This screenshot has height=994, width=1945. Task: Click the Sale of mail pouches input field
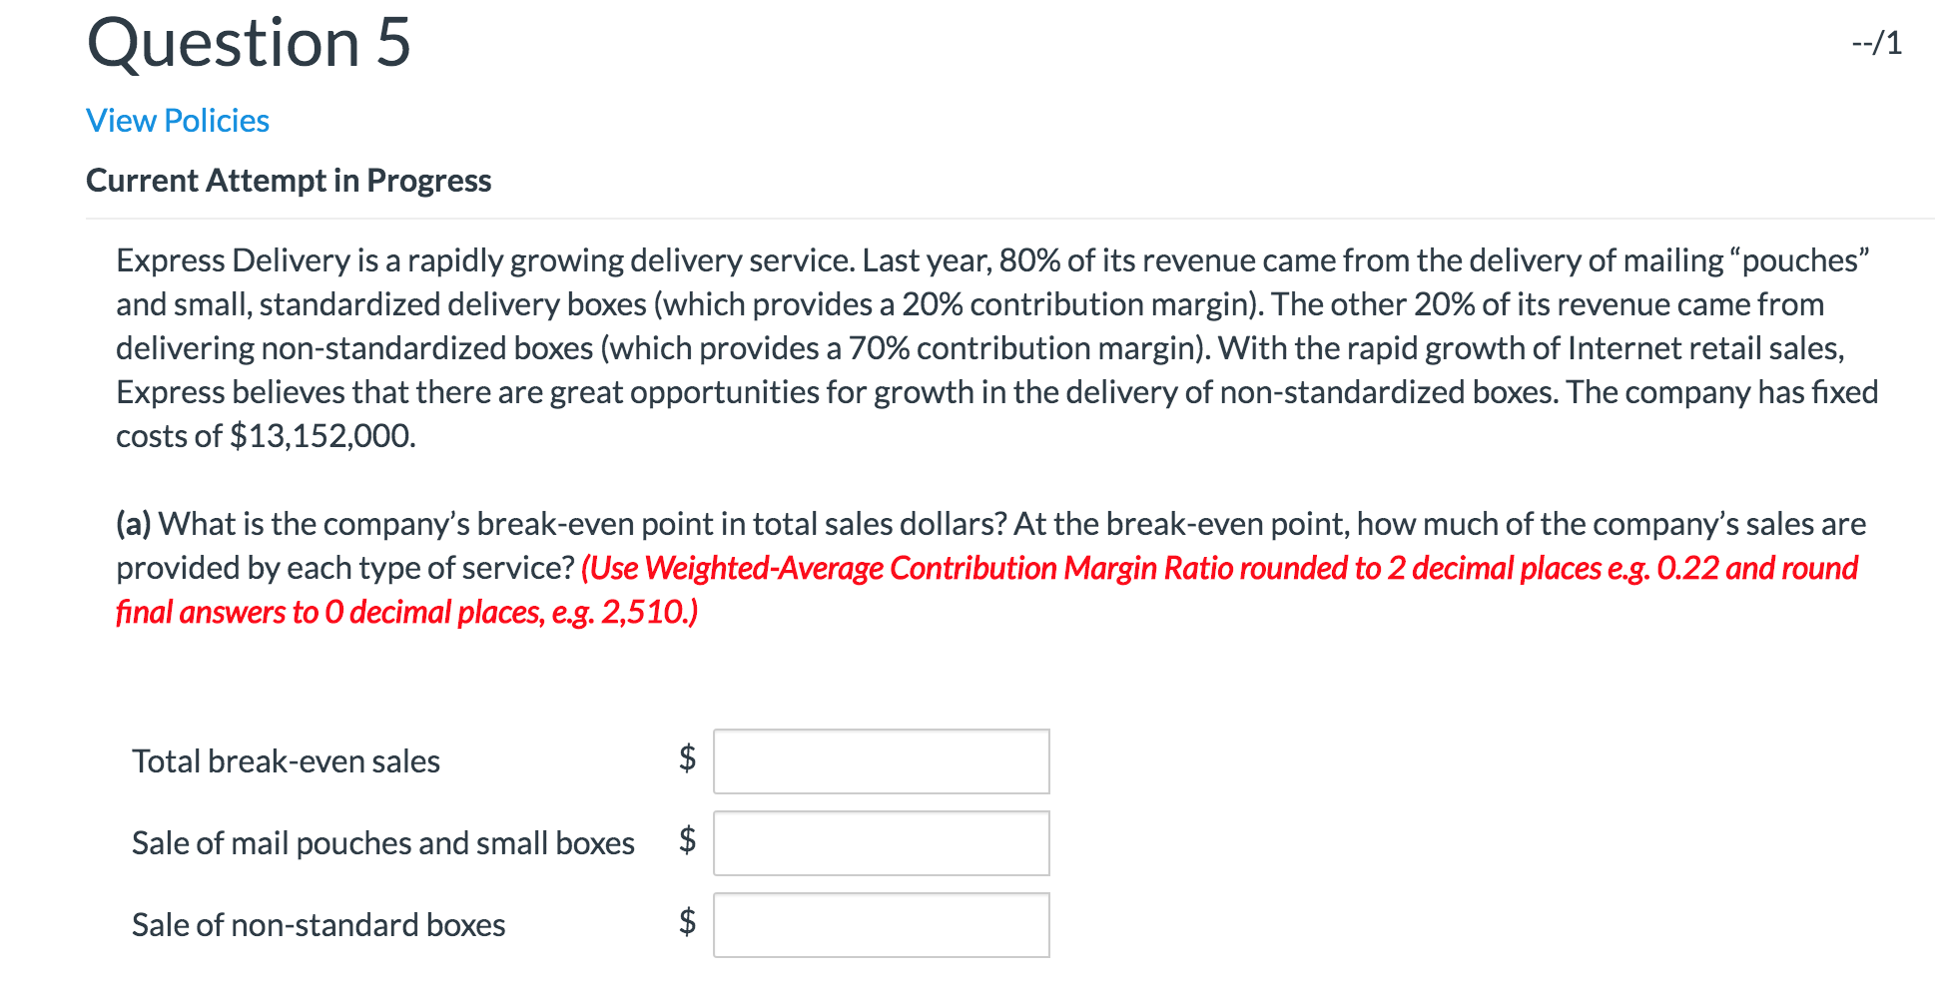[880, 842]
